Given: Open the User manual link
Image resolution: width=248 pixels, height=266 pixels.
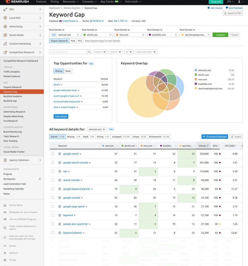Looking at the screenshot, I should click(x=215, y=8).
